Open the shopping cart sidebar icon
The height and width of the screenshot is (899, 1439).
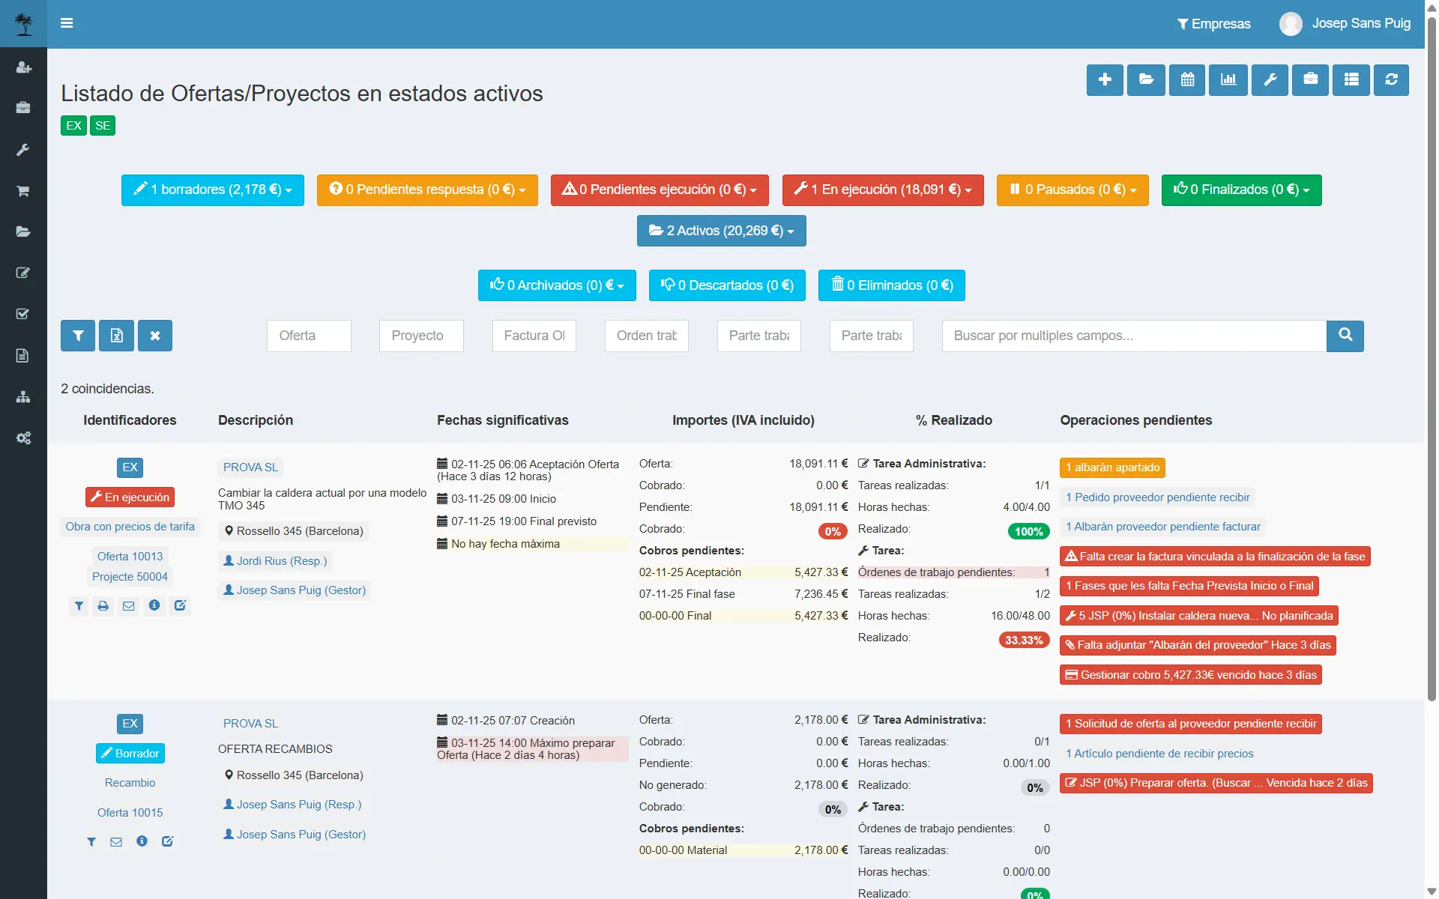pyautogui.click(x=23, y=191)
